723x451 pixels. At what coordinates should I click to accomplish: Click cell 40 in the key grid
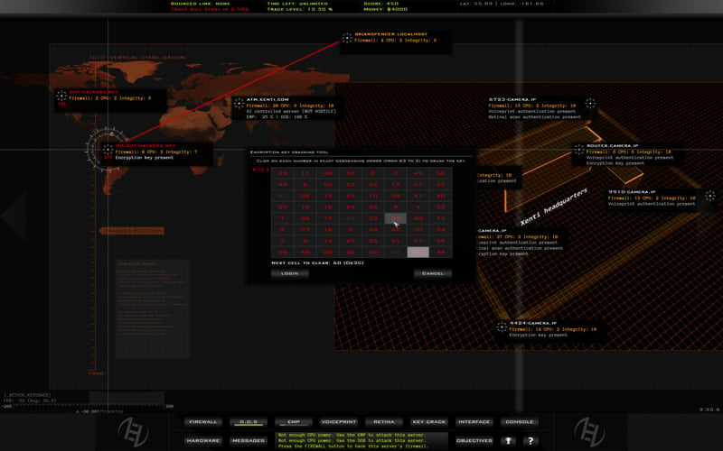(441, 196)
